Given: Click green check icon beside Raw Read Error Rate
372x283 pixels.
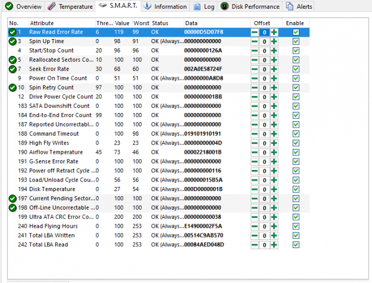Looking at the screenshot, I should pos(12,32).
